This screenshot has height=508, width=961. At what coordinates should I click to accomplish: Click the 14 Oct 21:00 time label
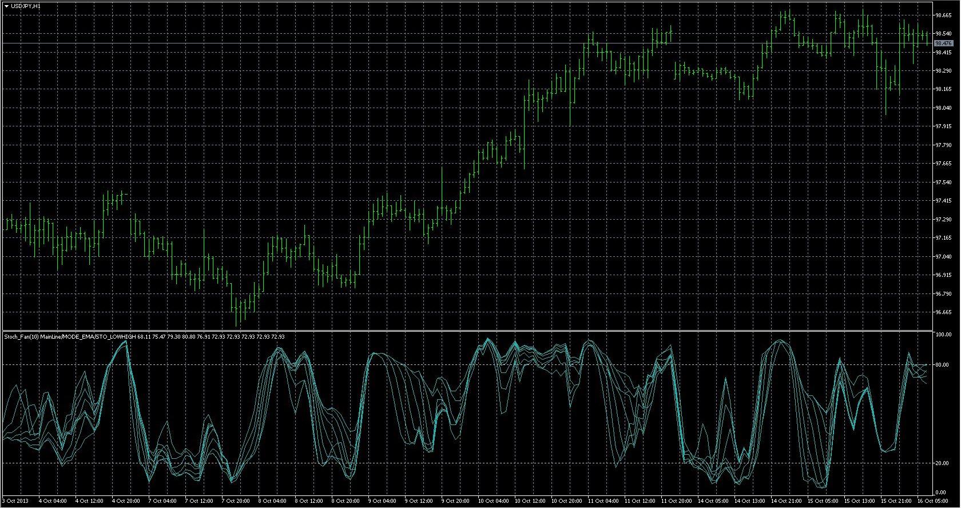pyautogui.click(x=787, y=501)
